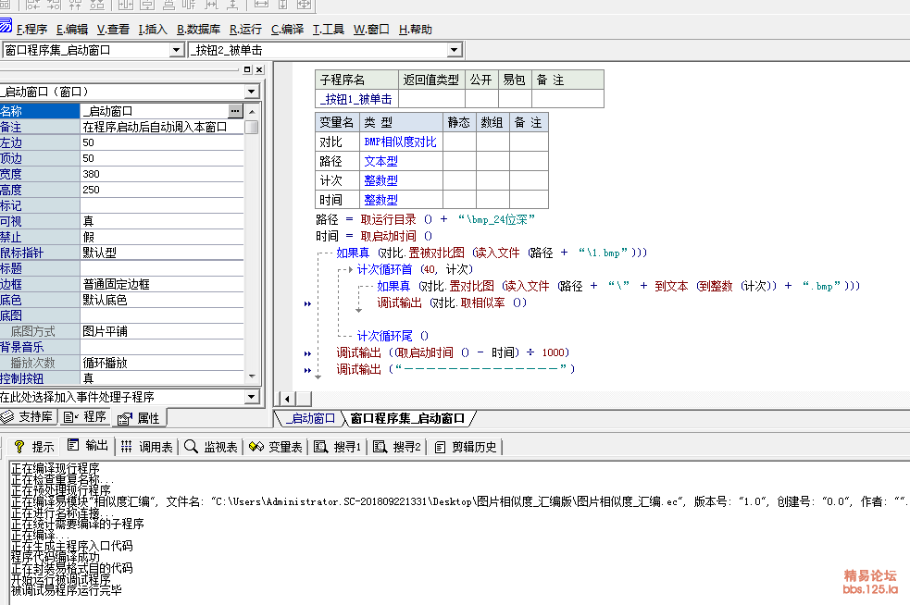Open the W.窗口 menu

[x=371, y=30]
